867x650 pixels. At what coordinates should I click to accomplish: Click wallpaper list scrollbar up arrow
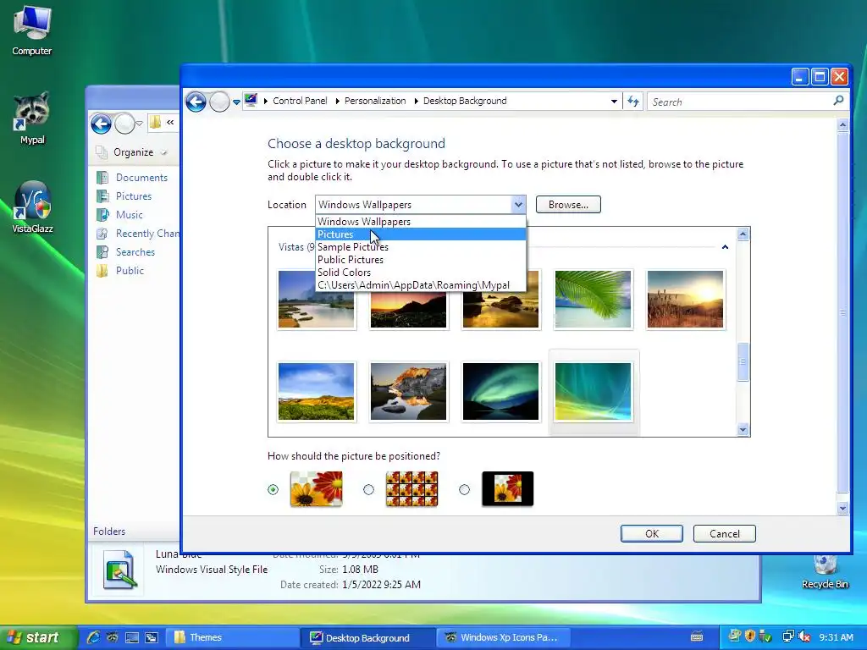click(743, 234)
